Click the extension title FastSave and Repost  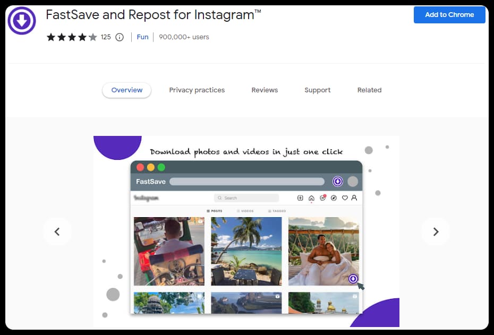coord(154,15)
